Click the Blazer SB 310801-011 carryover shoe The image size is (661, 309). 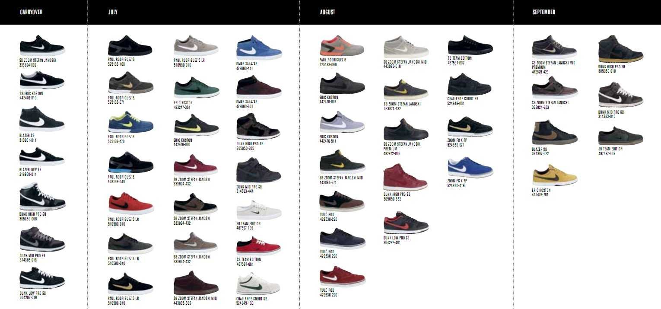(x=42, y=119)
